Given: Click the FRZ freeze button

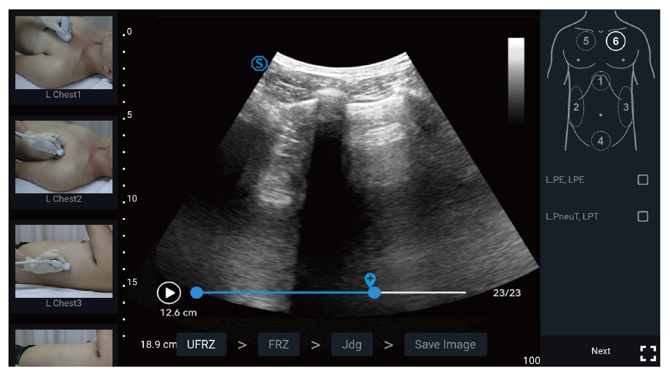Looking at the screenshot, I should (279, 344).
